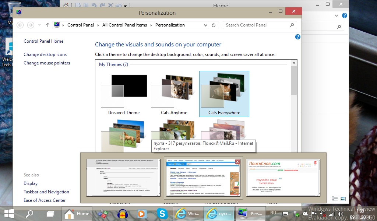Switch RU input language indicator
Viewport: 377px width, 221px height.
point(273,213)
